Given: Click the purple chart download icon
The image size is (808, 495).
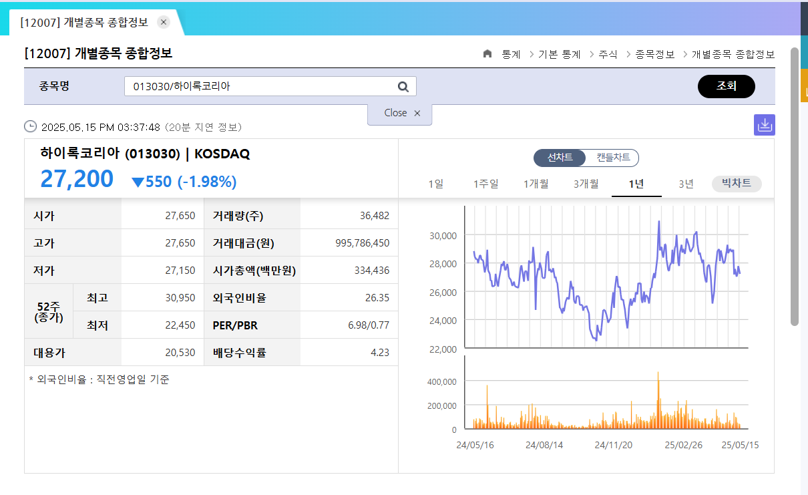Looking at the screenshot, I should click(764, 124).
